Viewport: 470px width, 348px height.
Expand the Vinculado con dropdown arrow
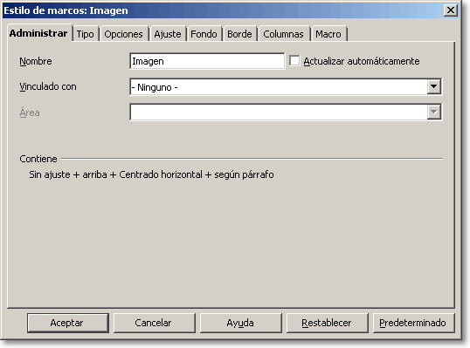[433, 86]
